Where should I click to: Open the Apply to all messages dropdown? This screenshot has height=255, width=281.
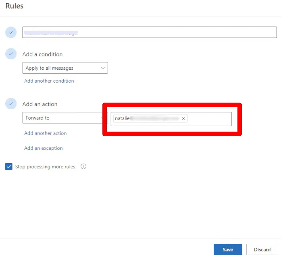point(65,68)
